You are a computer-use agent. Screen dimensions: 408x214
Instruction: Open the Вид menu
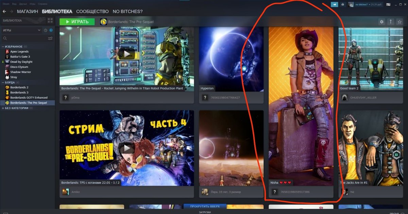click(x=14, y=4)
